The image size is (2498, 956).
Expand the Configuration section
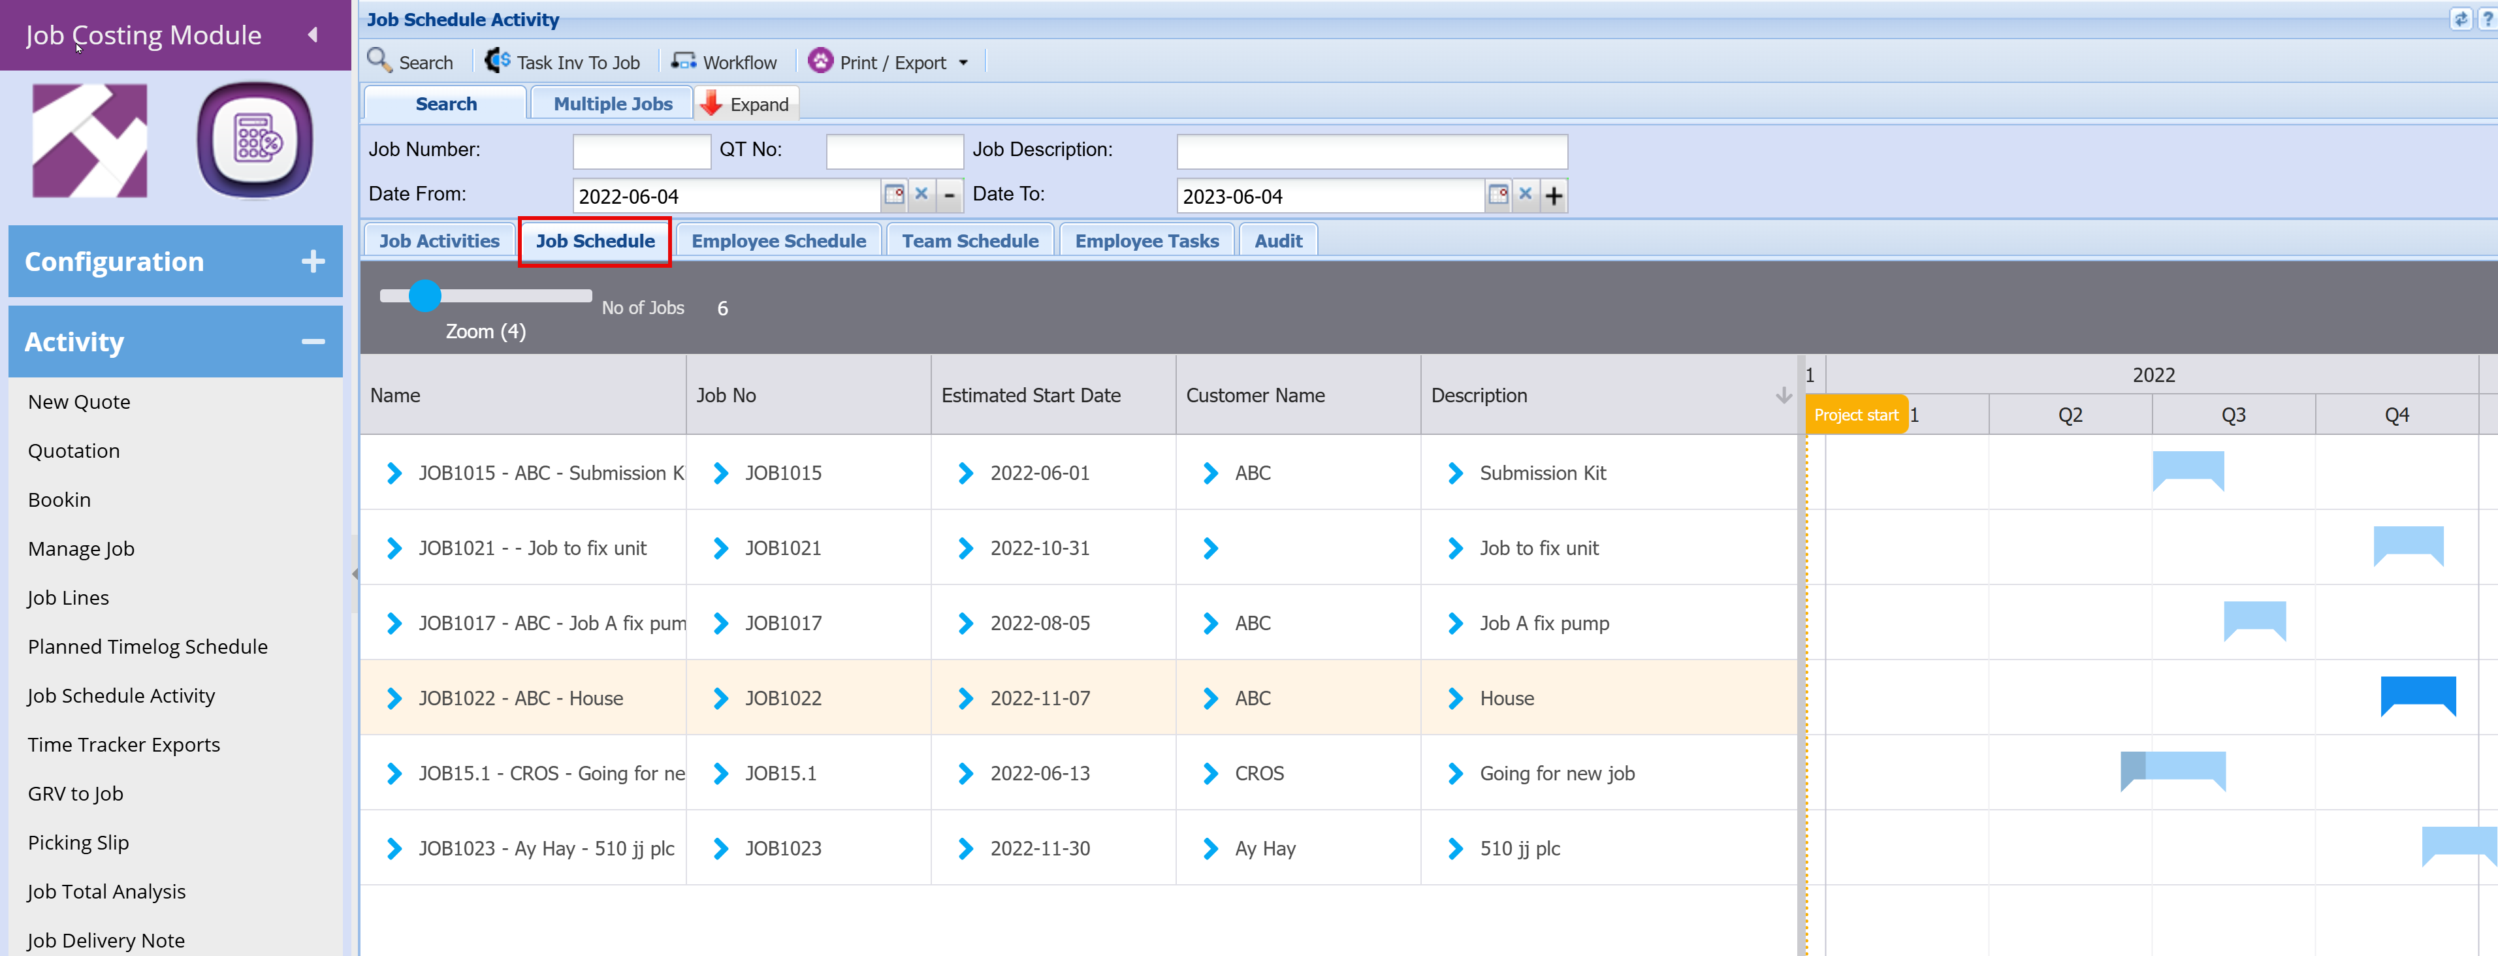(312, 261)
